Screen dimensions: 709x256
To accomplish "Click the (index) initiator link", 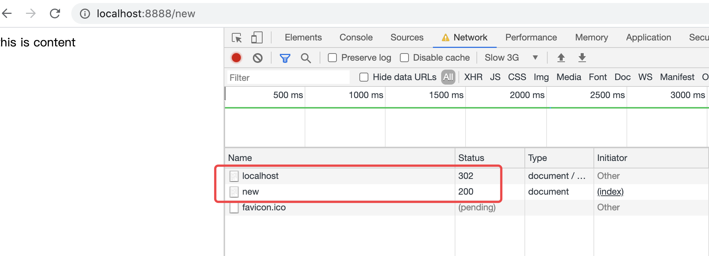I will pos(610,192).
